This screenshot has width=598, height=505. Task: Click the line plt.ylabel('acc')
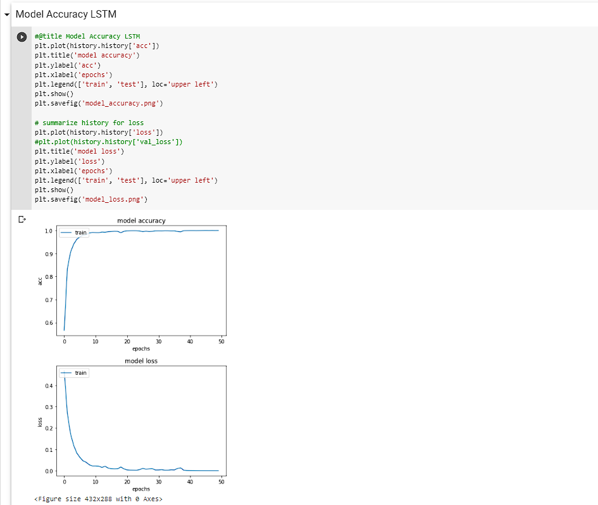[x=68, y=65]
